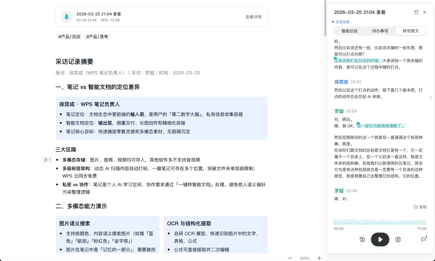435x261 pixels.
Task: Copy the transcript using the 复制 icon
Action: [x=420, y=207]
